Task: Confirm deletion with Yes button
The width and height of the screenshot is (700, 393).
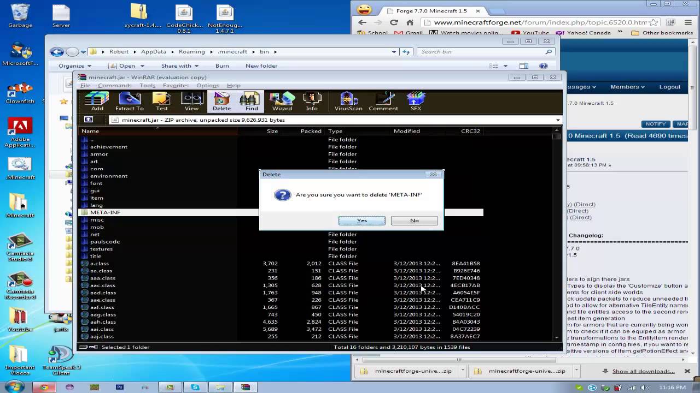Action: click(362, 221)
